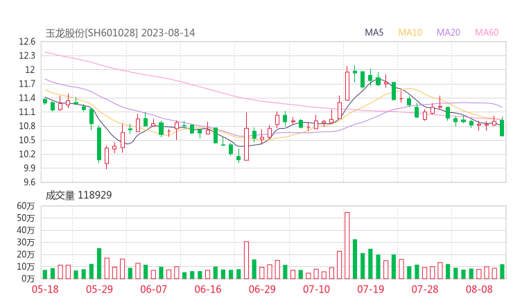Click the 05-18 date label
Viewport: 513px width, 305px height.
45,289
